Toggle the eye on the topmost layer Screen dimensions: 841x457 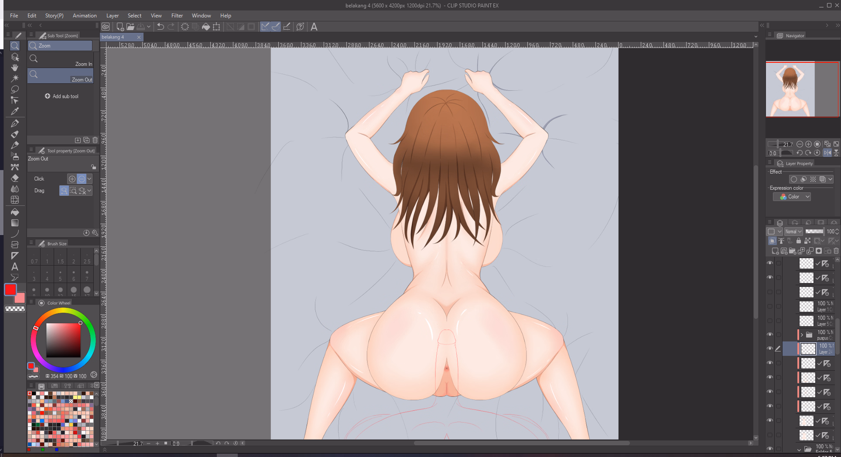770,263
